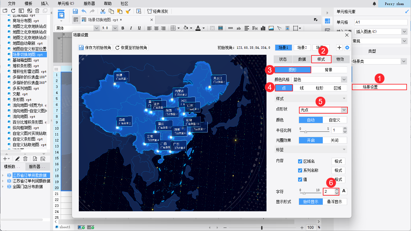411x231 pixels.
Task: Click the copy icon in main toolbar
Action: (x=111, y=11)
